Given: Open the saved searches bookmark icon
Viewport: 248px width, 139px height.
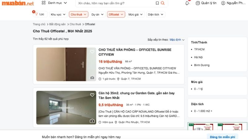Looking at the screenshot, I should coord(157,3).
